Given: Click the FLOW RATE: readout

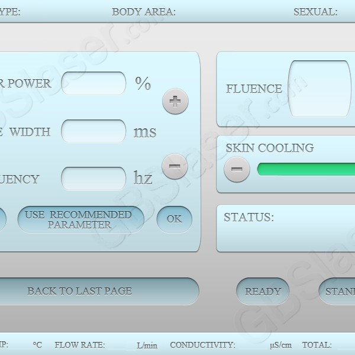Looking at the screenshot, I should (x=80, y=345).
